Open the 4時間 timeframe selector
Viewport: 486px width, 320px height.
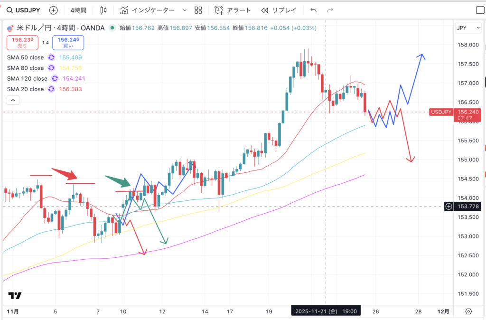[x=79, y=10]
